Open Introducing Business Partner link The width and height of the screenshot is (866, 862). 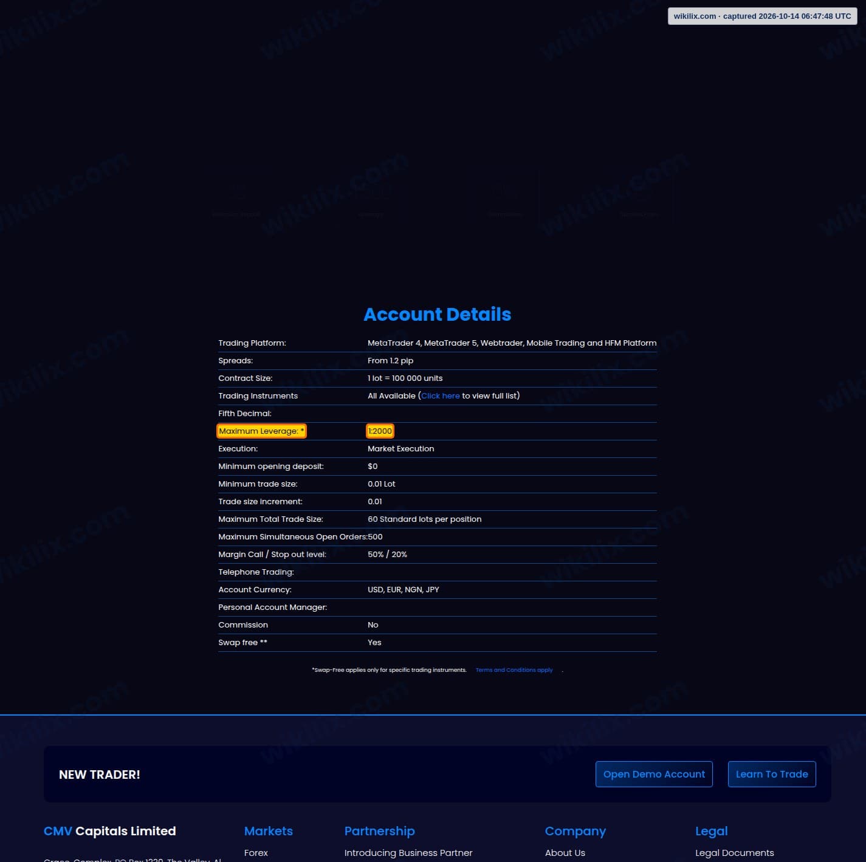(x=408, y=853)
